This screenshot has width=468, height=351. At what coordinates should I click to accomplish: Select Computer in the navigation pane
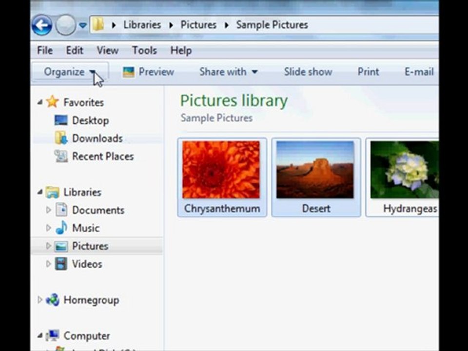(x=87, y=336)
